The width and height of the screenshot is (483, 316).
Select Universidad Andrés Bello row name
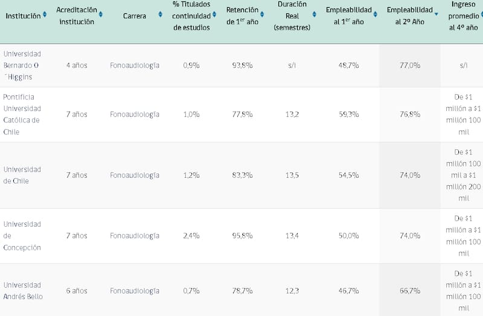[x=22, y=290]
